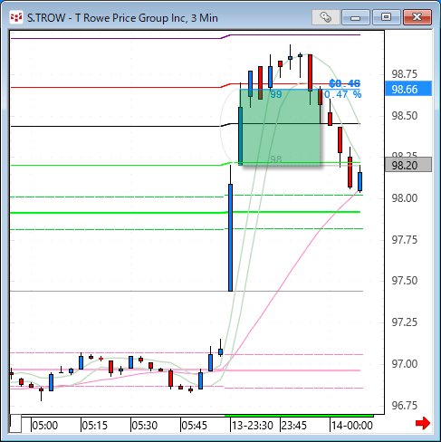Click the 98.75 price scale label
The height and width of the screenshot is (442, 441).
pos(405,74)
